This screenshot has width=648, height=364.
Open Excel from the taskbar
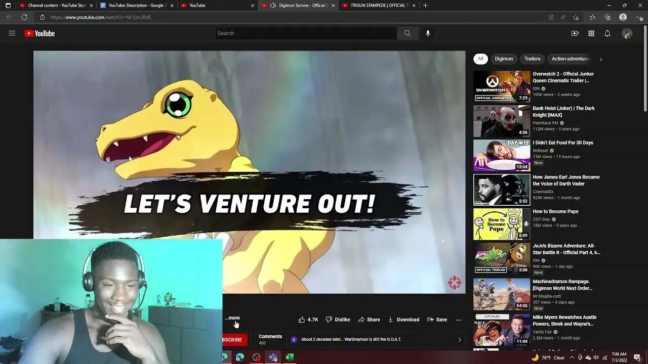point(290,357)
